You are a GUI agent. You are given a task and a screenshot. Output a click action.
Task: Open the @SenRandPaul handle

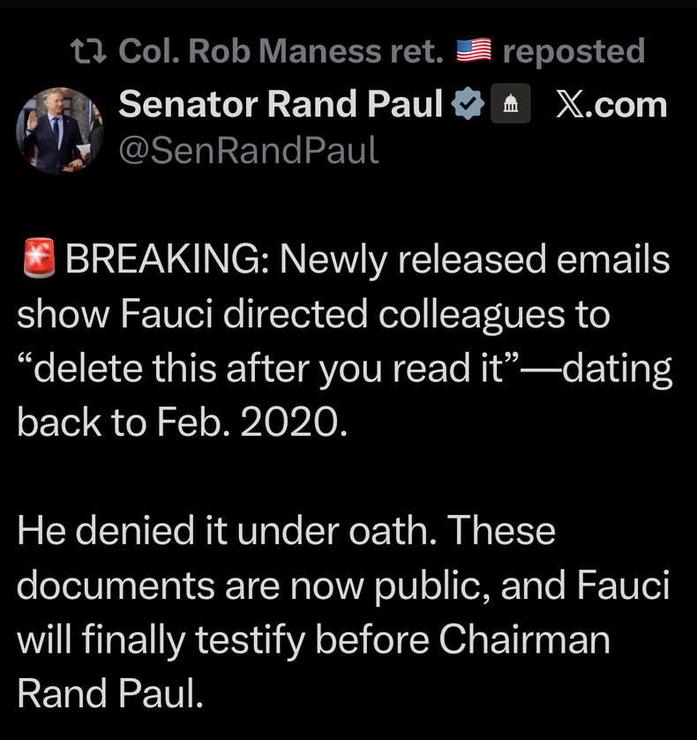249,150
